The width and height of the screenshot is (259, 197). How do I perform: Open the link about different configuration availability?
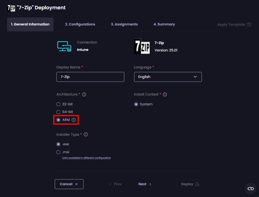click(x=86, y=158)
